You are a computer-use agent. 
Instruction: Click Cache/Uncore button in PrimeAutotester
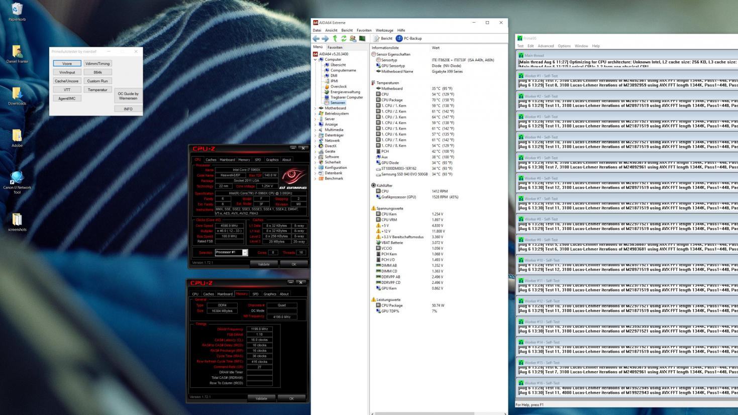(67, 81)
